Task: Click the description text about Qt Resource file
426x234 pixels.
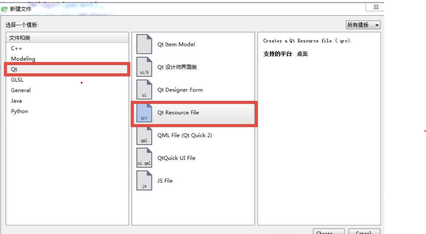Action: click(x=307, y=41)
